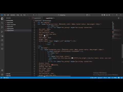
Task: Open the Selection menu
Action: click(13, 15)
